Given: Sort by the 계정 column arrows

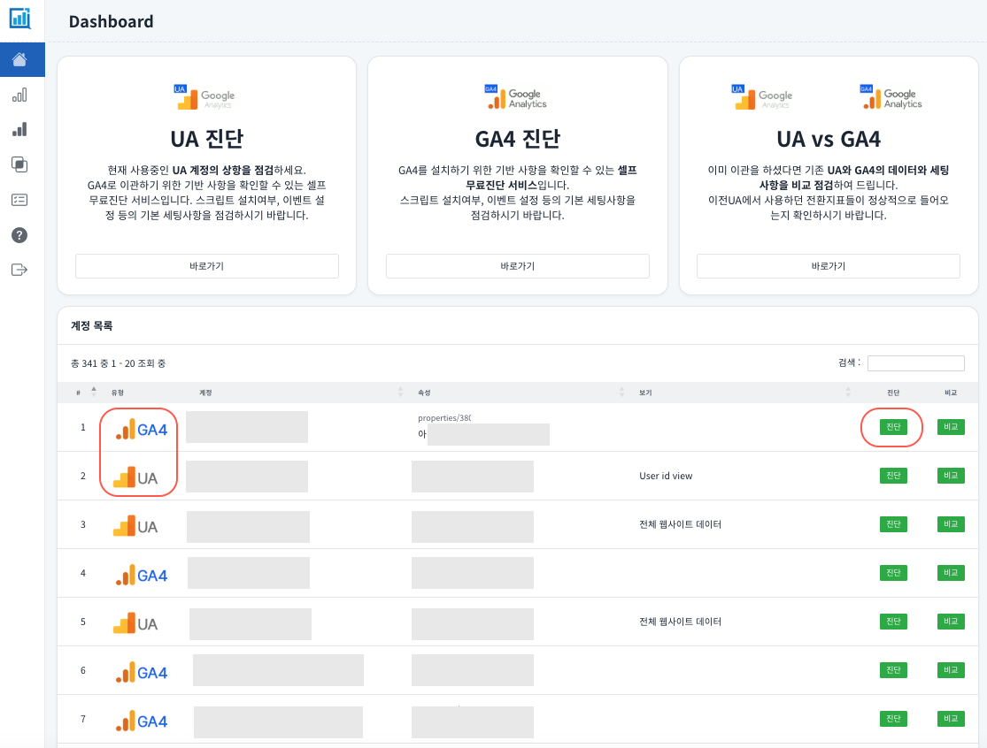Looking at the screenshot, I should 400,392.
